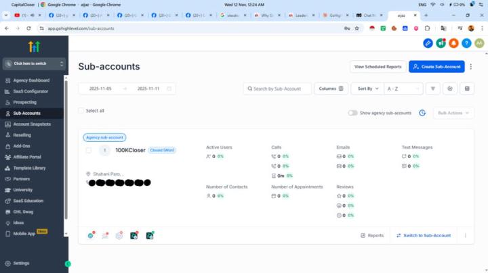Switch to the YouTube browser tab
Image resolution: width=488 pixels, height=273 pixels.
(28, 15)
